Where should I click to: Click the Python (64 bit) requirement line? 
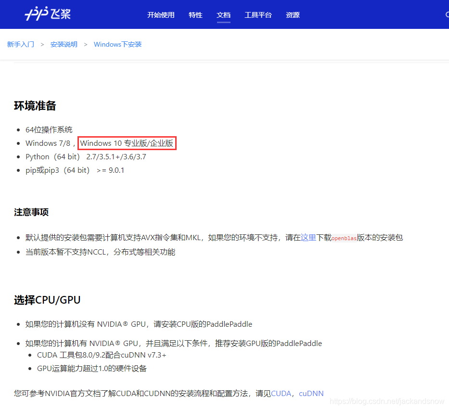86,156
